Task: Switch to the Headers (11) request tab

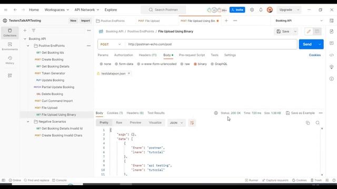Action: tap(147, 55)
